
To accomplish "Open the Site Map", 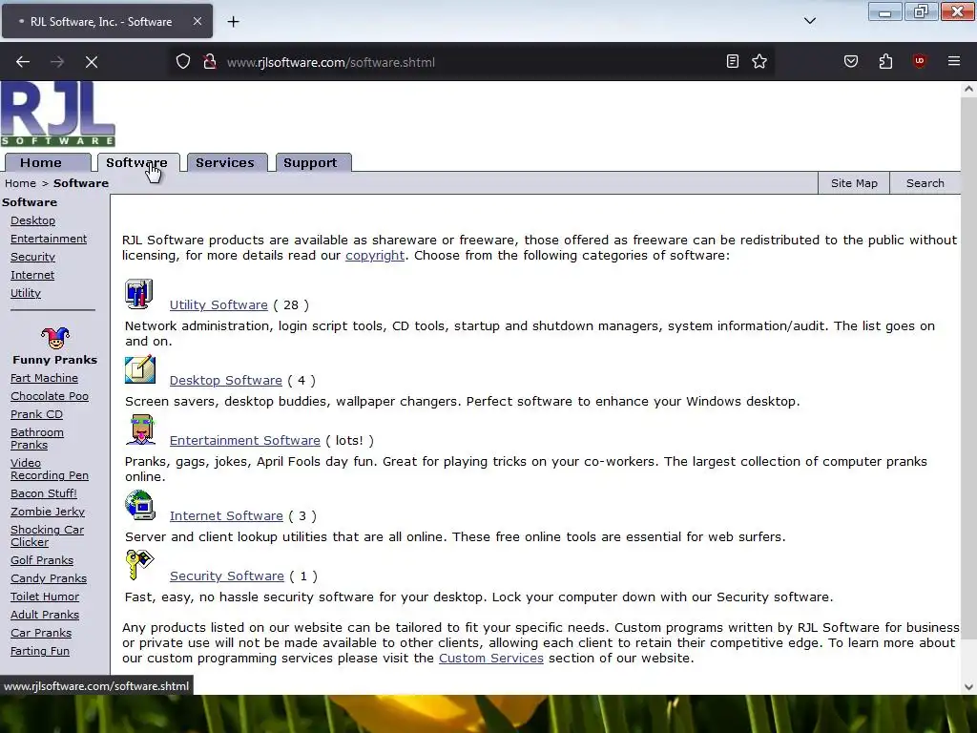I will point(854,183).
